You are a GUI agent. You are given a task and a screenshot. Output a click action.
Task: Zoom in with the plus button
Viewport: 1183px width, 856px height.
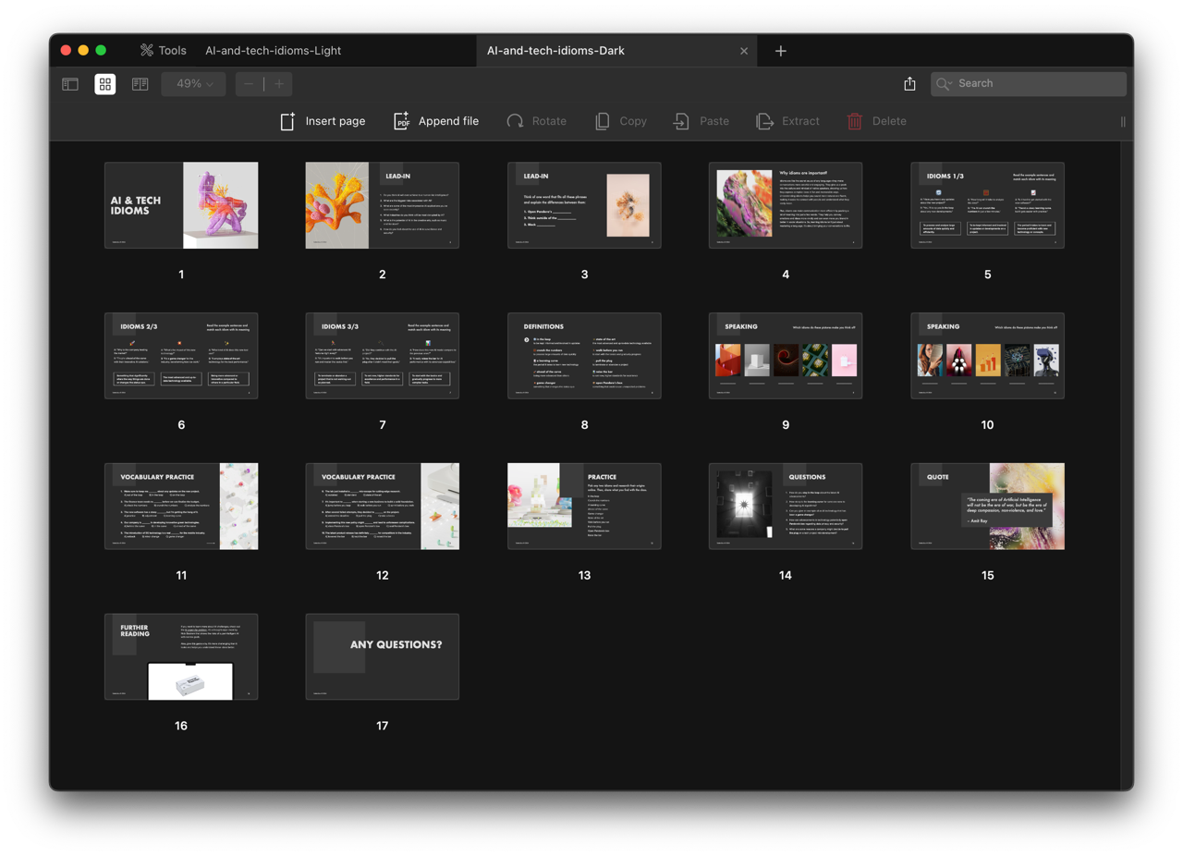point(279,84)
